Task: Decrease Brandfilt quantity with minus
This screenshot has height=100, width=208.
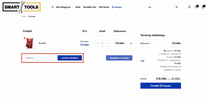Action: tap(97, 43)
